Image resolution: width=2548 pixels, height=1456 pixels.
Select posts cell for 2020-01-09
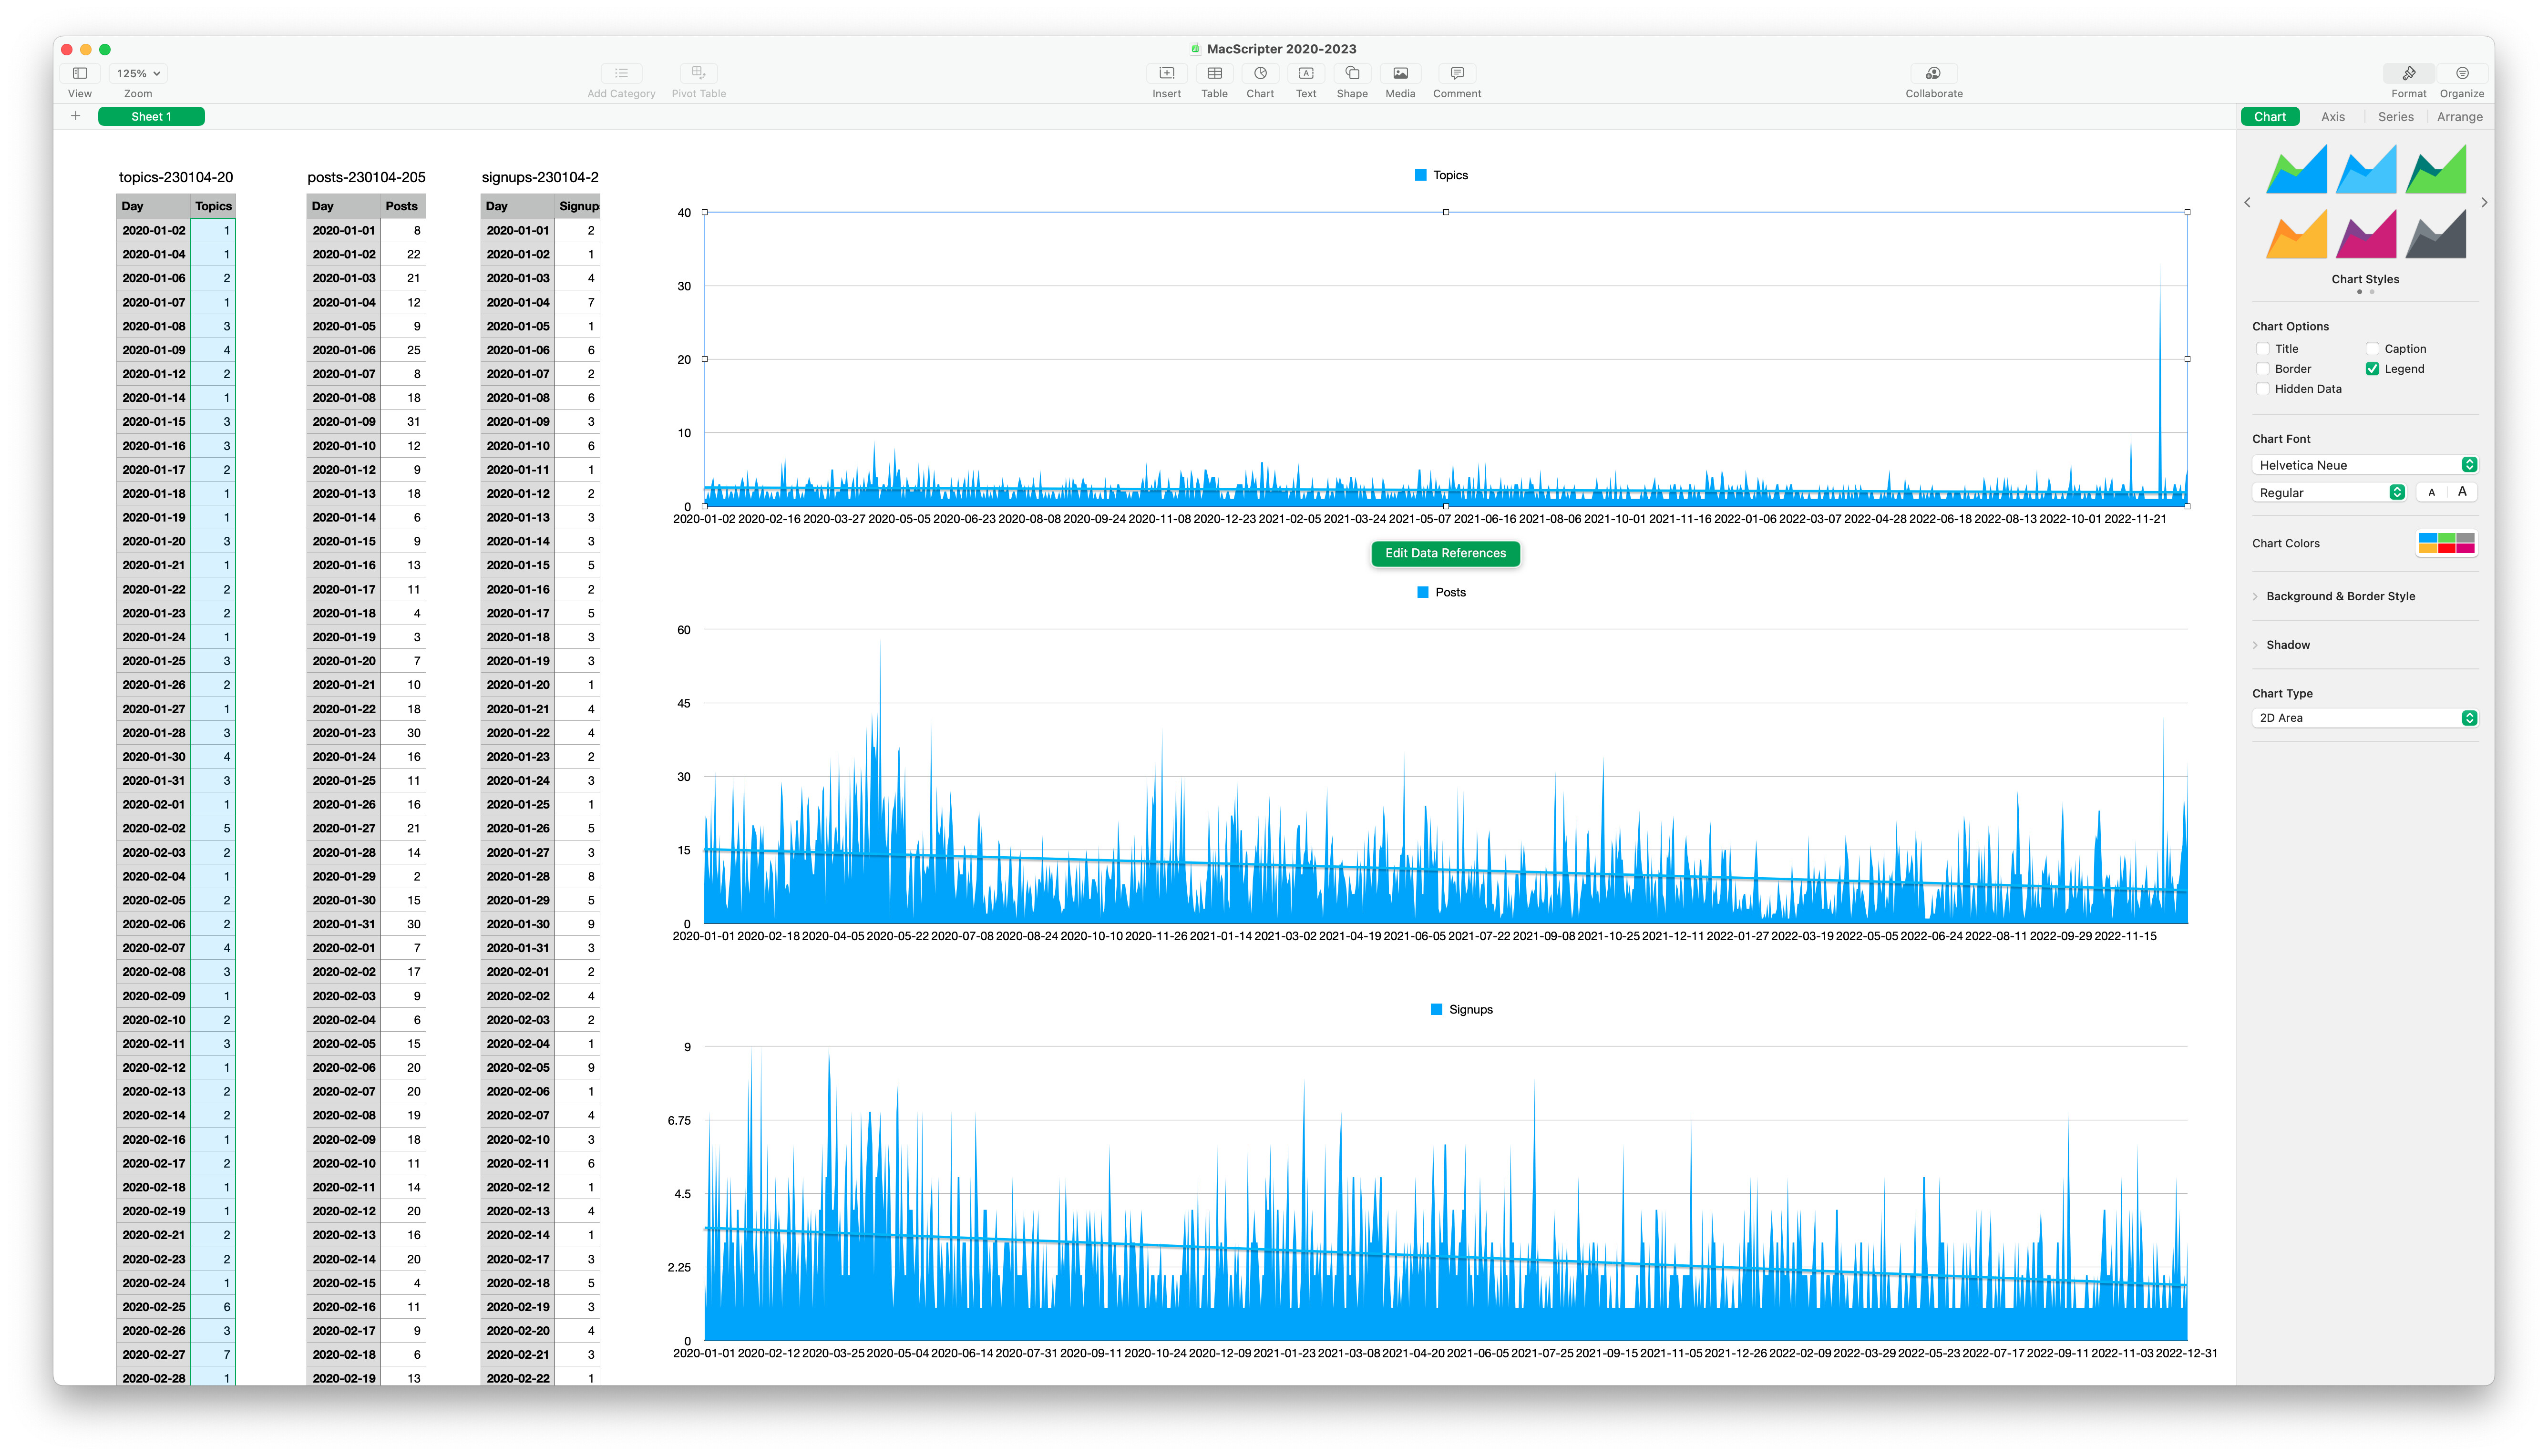(402, 421)
